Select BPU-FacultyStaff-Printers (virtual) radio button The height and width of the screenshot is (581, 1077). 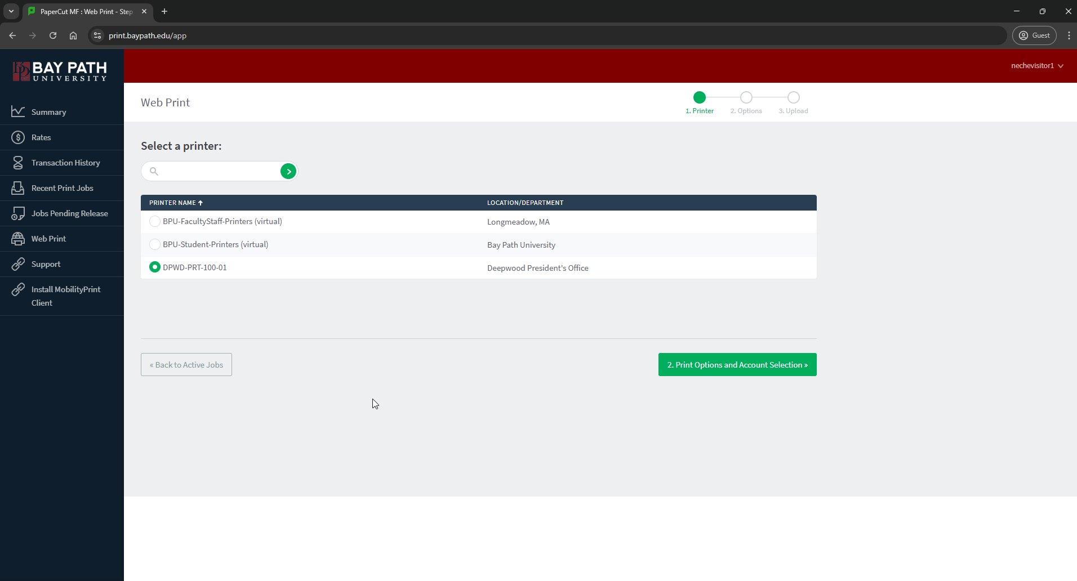[154, 221]
